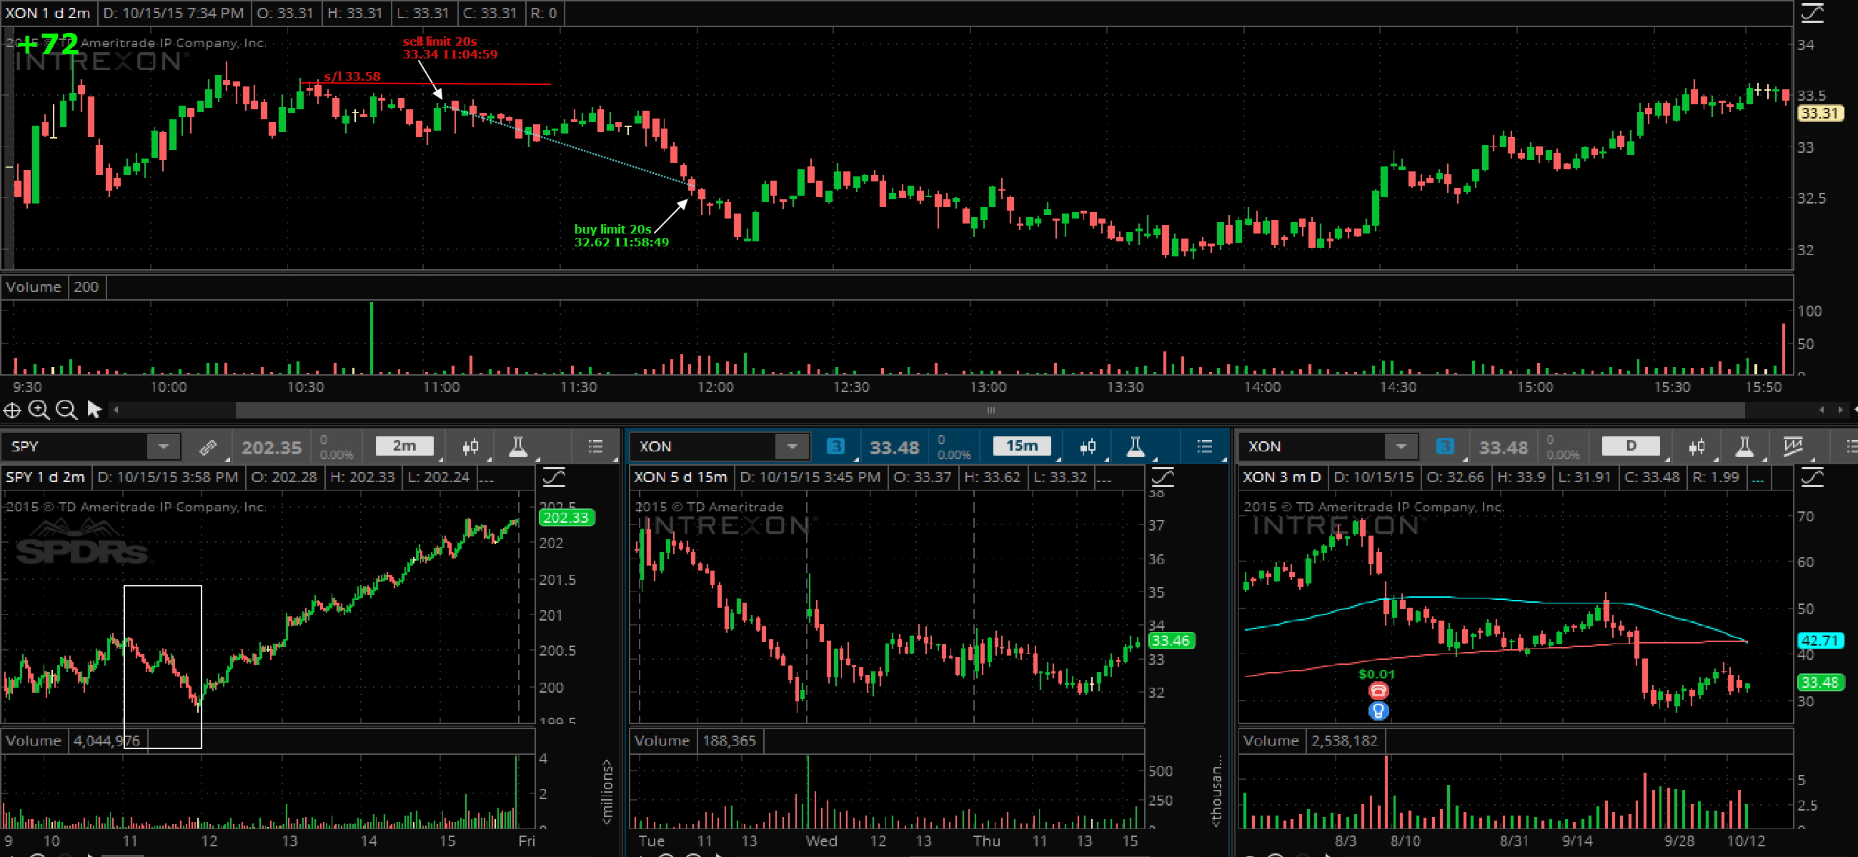
Task: Click the main chart horizontal scrollbar thumb
Action: 990,410
